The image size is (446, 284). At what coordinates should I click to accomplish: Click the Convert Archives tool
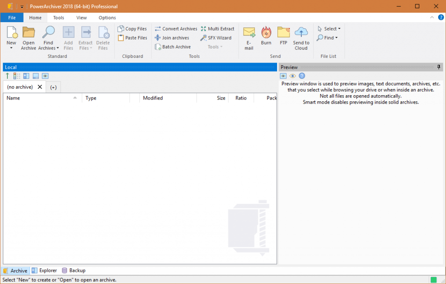[176, 29]
